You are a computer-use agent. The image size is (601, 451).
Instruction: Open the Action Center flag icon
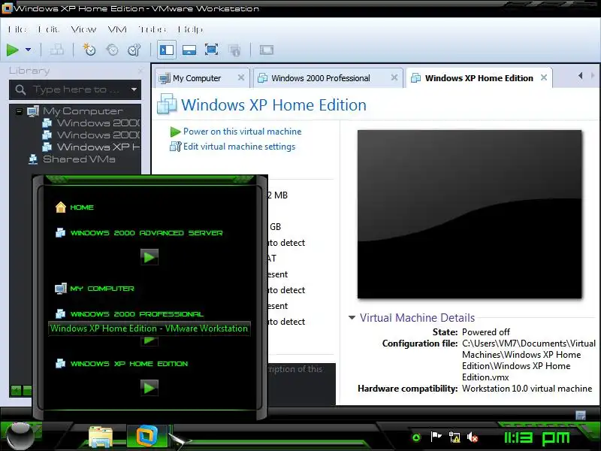(436, 437)
